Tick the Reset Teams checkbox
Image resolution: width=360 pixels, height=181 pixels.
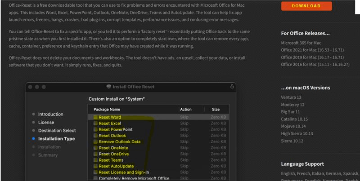click(x=95, y=160)
